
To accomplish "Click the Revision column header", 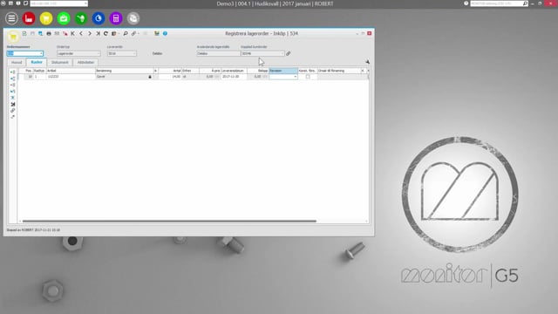I will tap(283, 71).
